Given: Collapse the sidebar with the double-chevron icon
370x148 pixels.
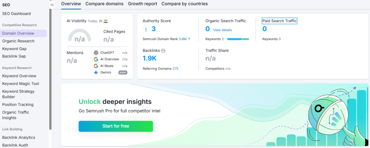Looking at the screenshot, I should pyautogui.click(x=52, y=5).
